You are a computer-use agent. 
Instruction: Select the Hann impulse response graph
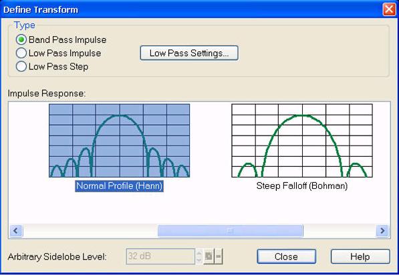click(x=120, y=141)
